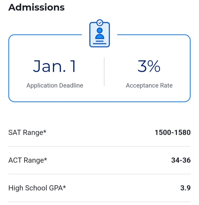The image size is (199, 205).
Task: Click the asterisk after ACT Range
Action: (x=45, y=159)
